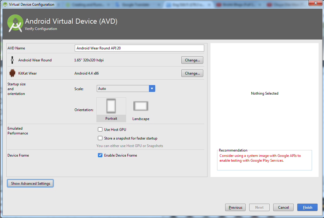324x218 pixels.
Task: Click the Verify Configuration subtitle
Action: pos(41,29)
